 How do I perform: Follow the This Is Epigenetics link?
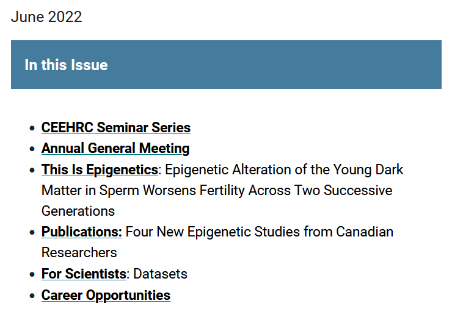[x=100, y=169]
